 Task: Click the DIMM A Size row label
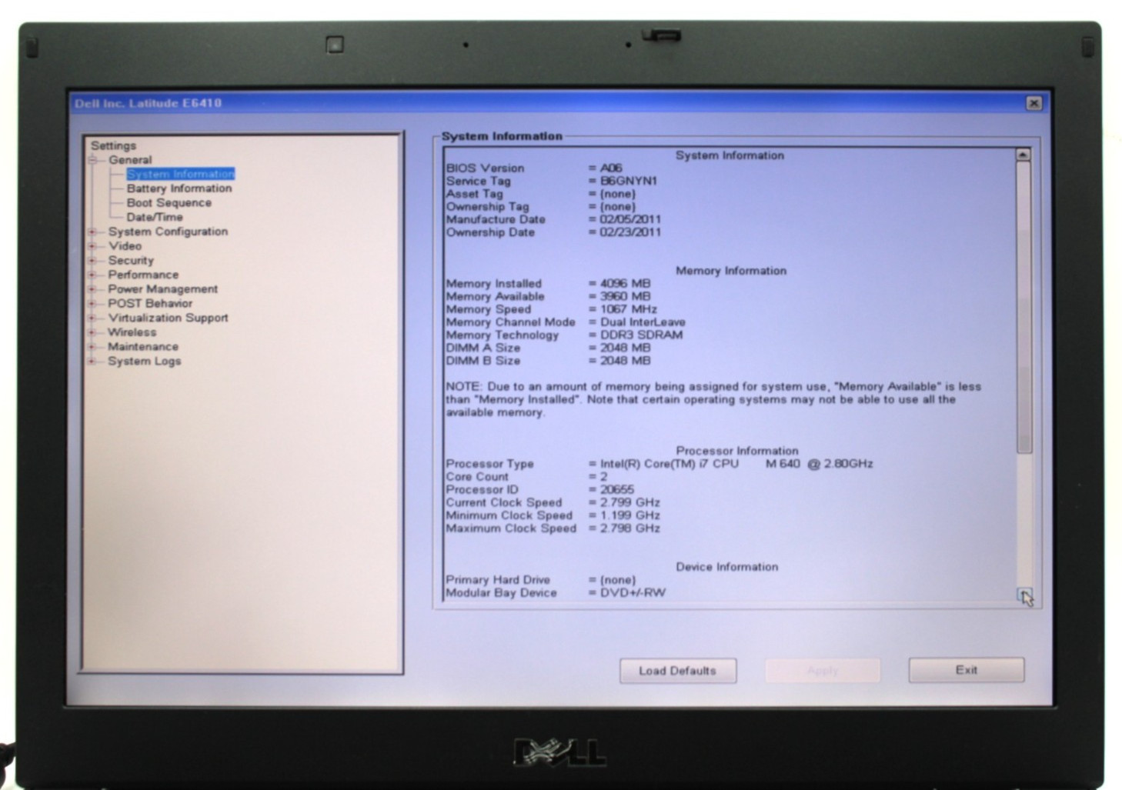[483, 348]
